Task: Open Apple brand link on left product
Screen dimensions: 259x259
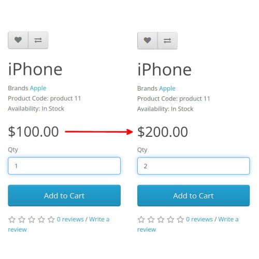Action: tap(38, 88)
